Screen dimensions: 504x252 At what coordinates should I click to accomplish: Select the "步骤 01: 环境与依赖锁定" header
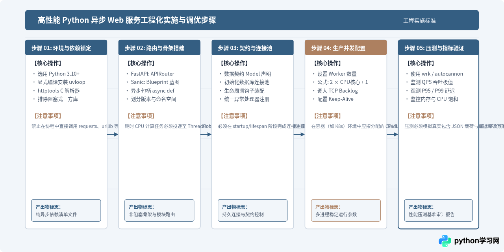pos(66,47)
